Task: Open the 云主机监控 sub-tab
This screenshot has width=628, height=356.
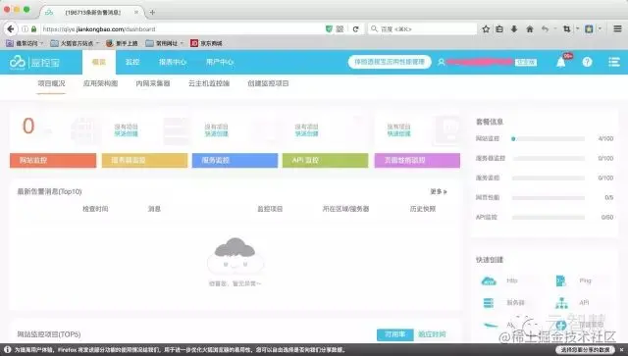Action: point(209,83)
